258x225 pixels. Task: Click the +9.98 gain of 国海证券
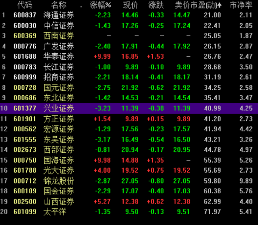point(102,160)
